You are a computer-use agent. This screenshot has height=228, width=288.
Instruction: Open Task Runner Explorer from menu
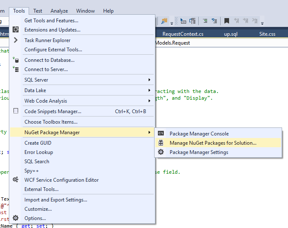[82, 40]
